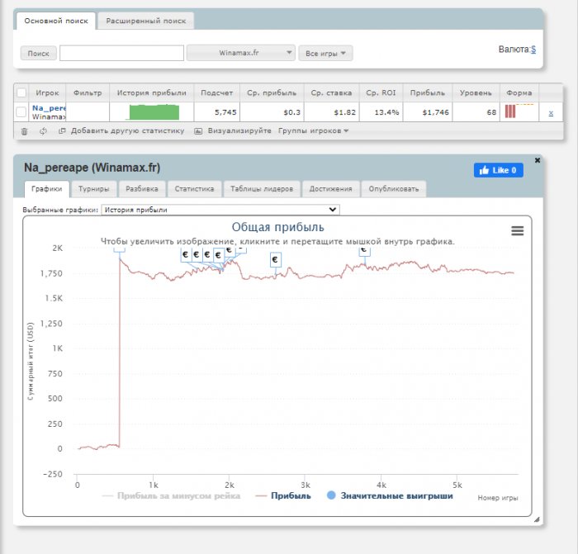Click the Поиск button
This screenshot has height=554, width=578.
[x=38, y=54]
